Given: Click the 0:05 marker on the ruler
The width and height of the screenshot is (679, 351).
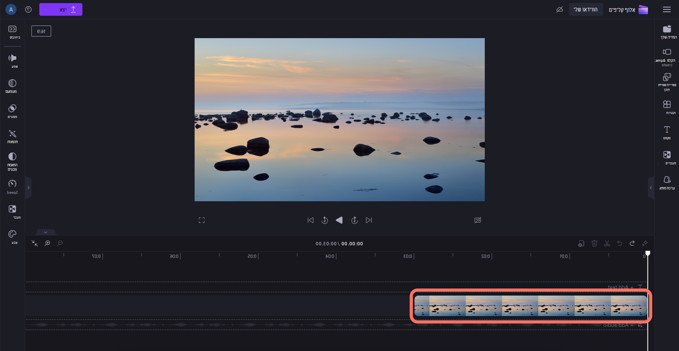Looking at the screenshot, I should click(252, 256).
